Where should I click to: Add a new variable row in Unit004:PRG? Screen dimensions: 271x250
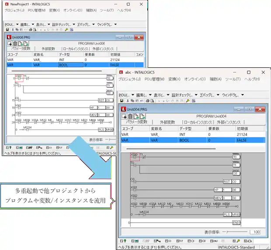[124, 116]
